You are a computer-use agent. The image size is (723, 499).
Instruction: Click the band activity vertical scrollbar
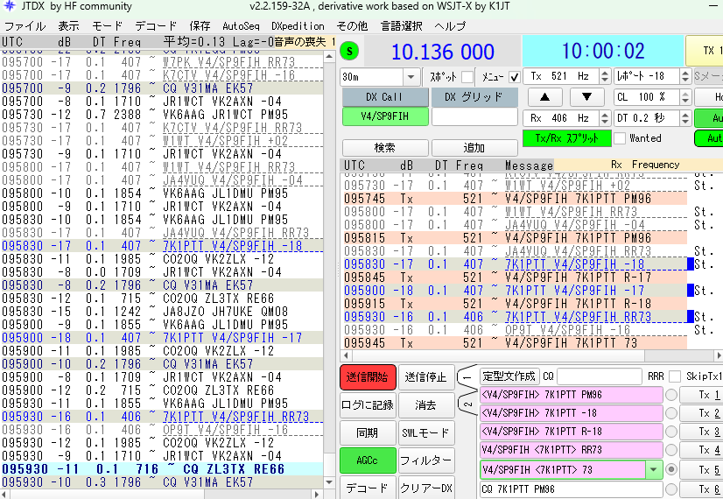pos(329,269)
